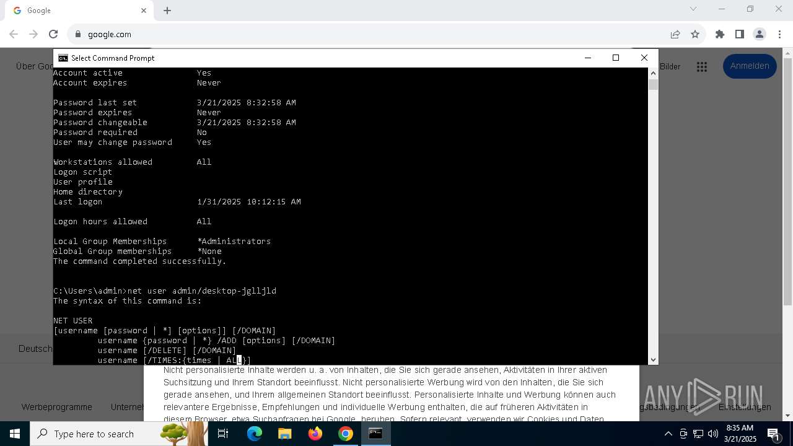This screenshot has width=793, height=446.
Task: Share this page icon in address bar
Action: pos(675,34)
